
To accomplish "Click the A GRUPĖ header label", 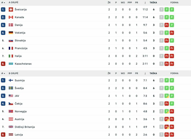I will click(x=14, y=2).
